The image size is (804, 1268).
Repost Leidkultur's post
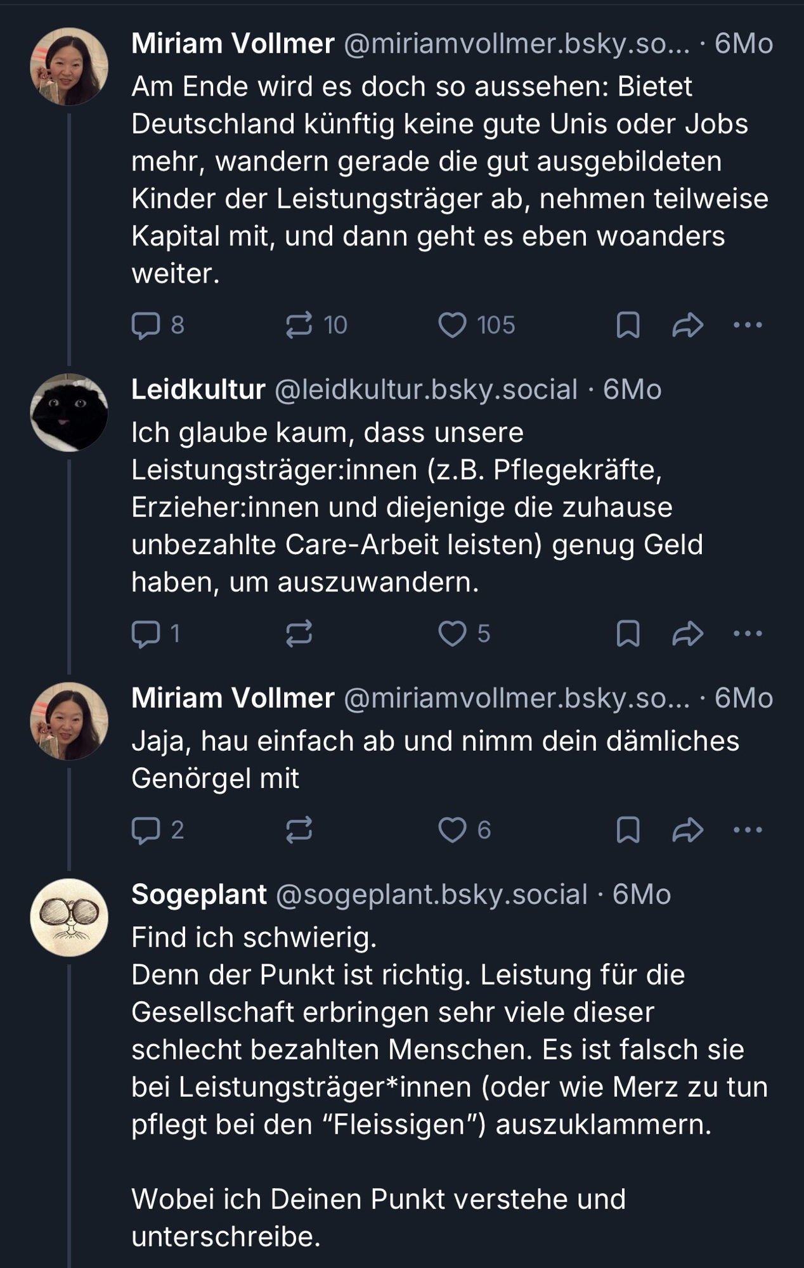299,633
